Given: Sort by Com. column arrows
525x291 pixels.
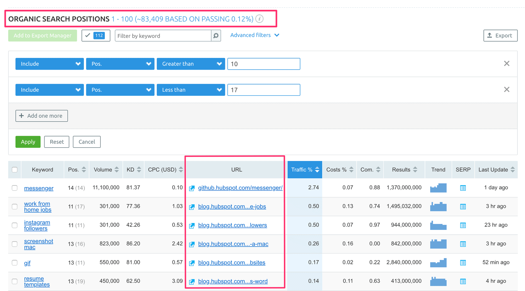Looking at the screenshot, I should (378, 169).
